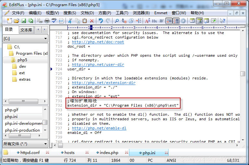Switch to the 文本库 sidebar tab
Screen dimensions: 249x165
point(26,30)
